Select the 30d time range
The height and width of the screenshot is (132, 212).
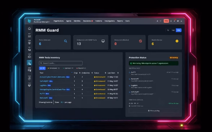pyautogui.click(x=178, y=30)
